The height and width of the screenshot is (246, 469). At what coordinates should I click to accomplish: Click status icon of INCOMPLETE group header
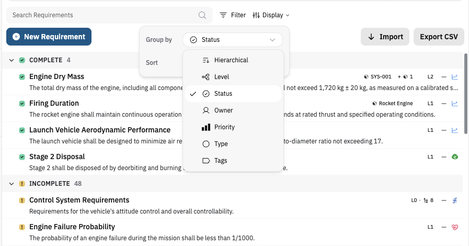[x=22, y=184]
